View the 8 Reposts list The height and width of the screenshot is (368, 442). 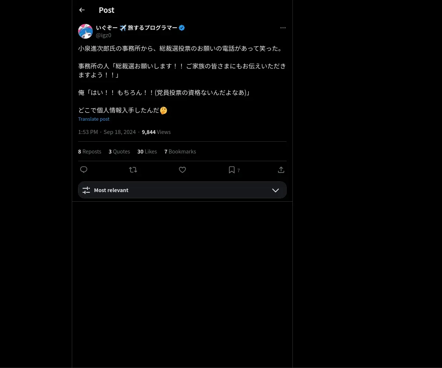[90, 152]
